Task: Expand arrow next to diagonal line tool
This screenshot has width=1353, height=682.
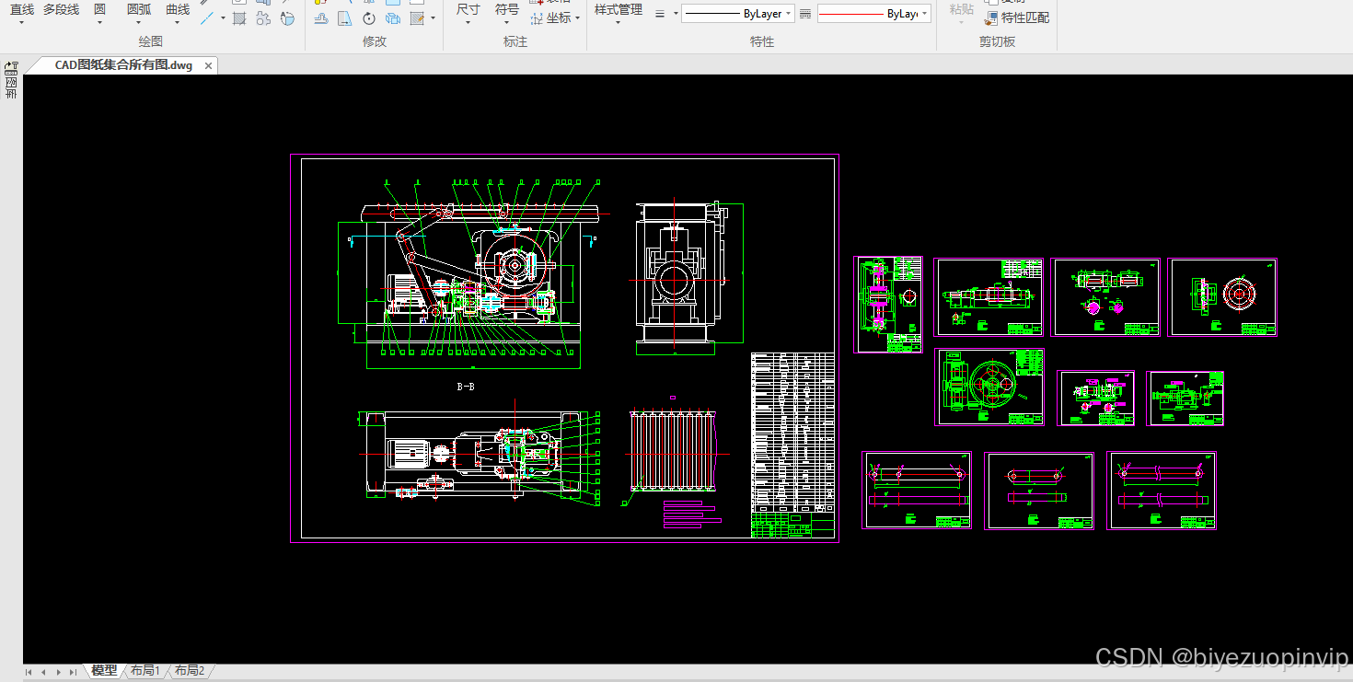Action: [223, 17]
